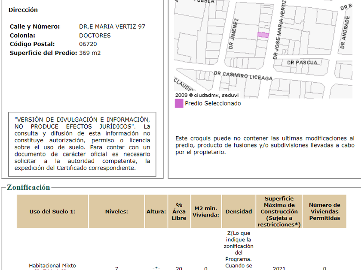361x270 pixels.
Task: Click the postal code 06720
Action: click(88, 44)
